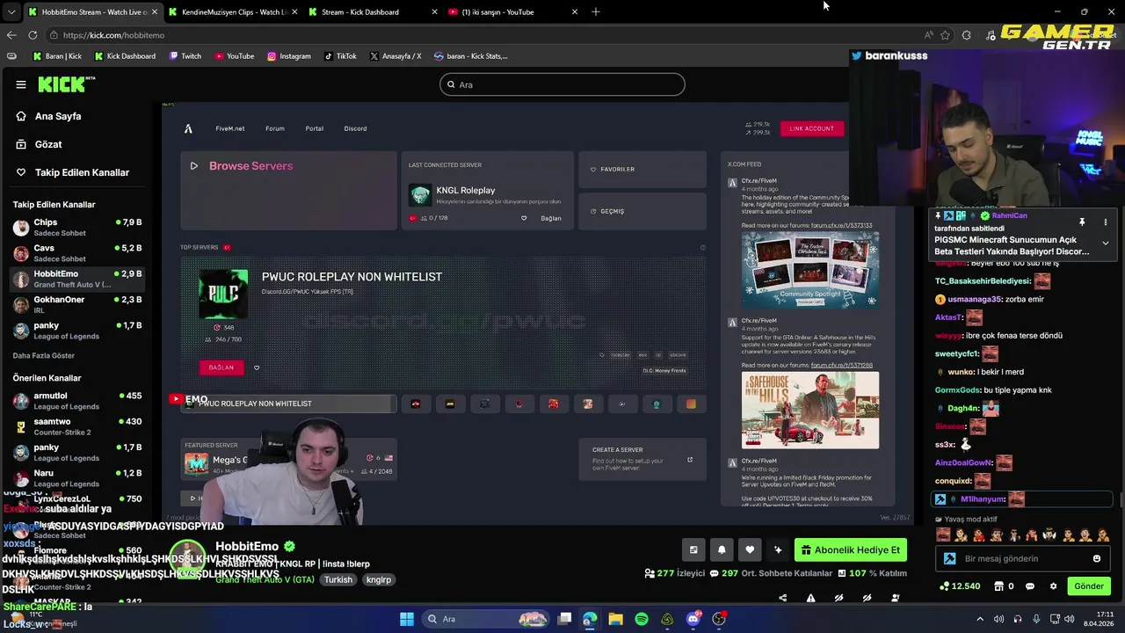Open Kick Dashboard bookmark

124,56
